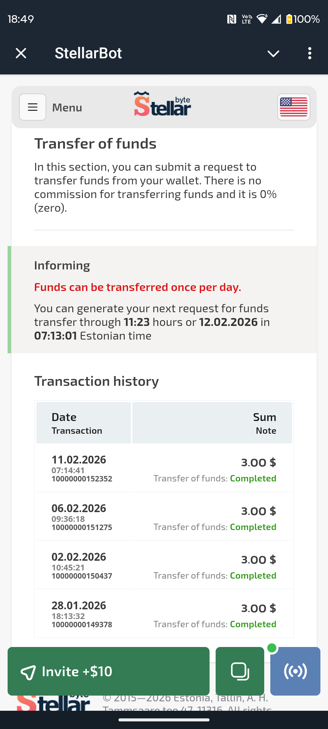This screenshot has width=328, height=729.
Task: Open the three-dot options menu
Action: [x=309, y=53]
